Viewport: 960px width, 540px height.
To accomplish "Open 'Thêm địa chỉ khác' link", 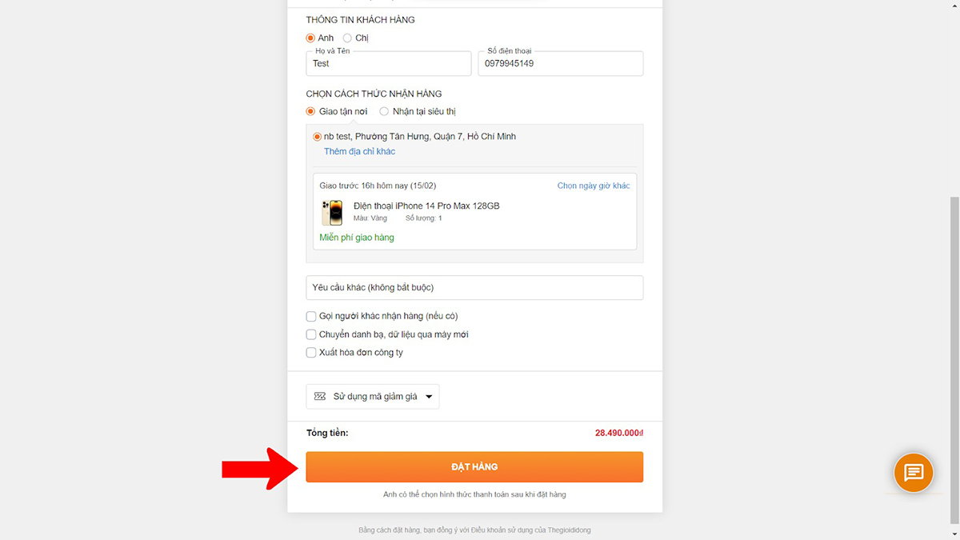I will click(x=359, y=151).
